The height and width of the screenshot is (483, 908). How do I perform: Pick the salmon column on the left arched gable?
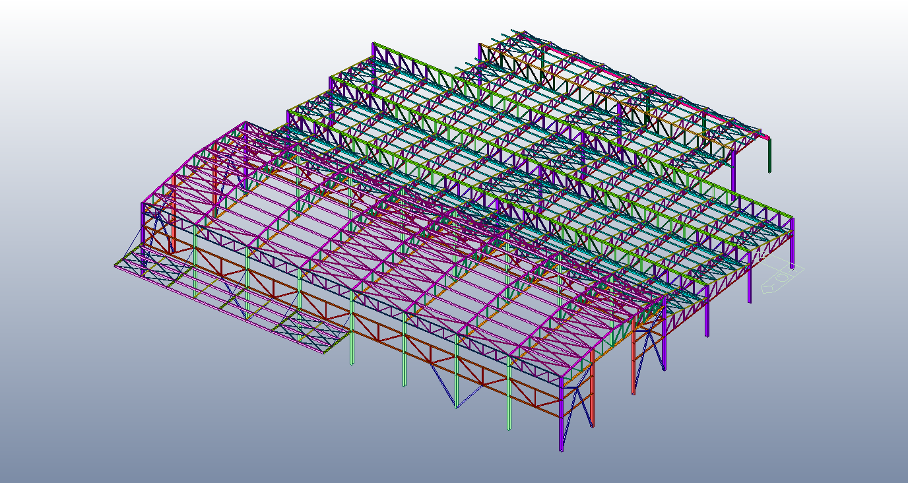(x=174, y=211)
